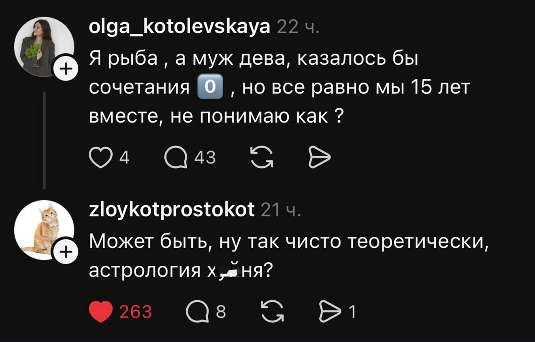Click the "22 ч." timestamp on the first post
The image size is (535, 342).
(x=298, y=28)
